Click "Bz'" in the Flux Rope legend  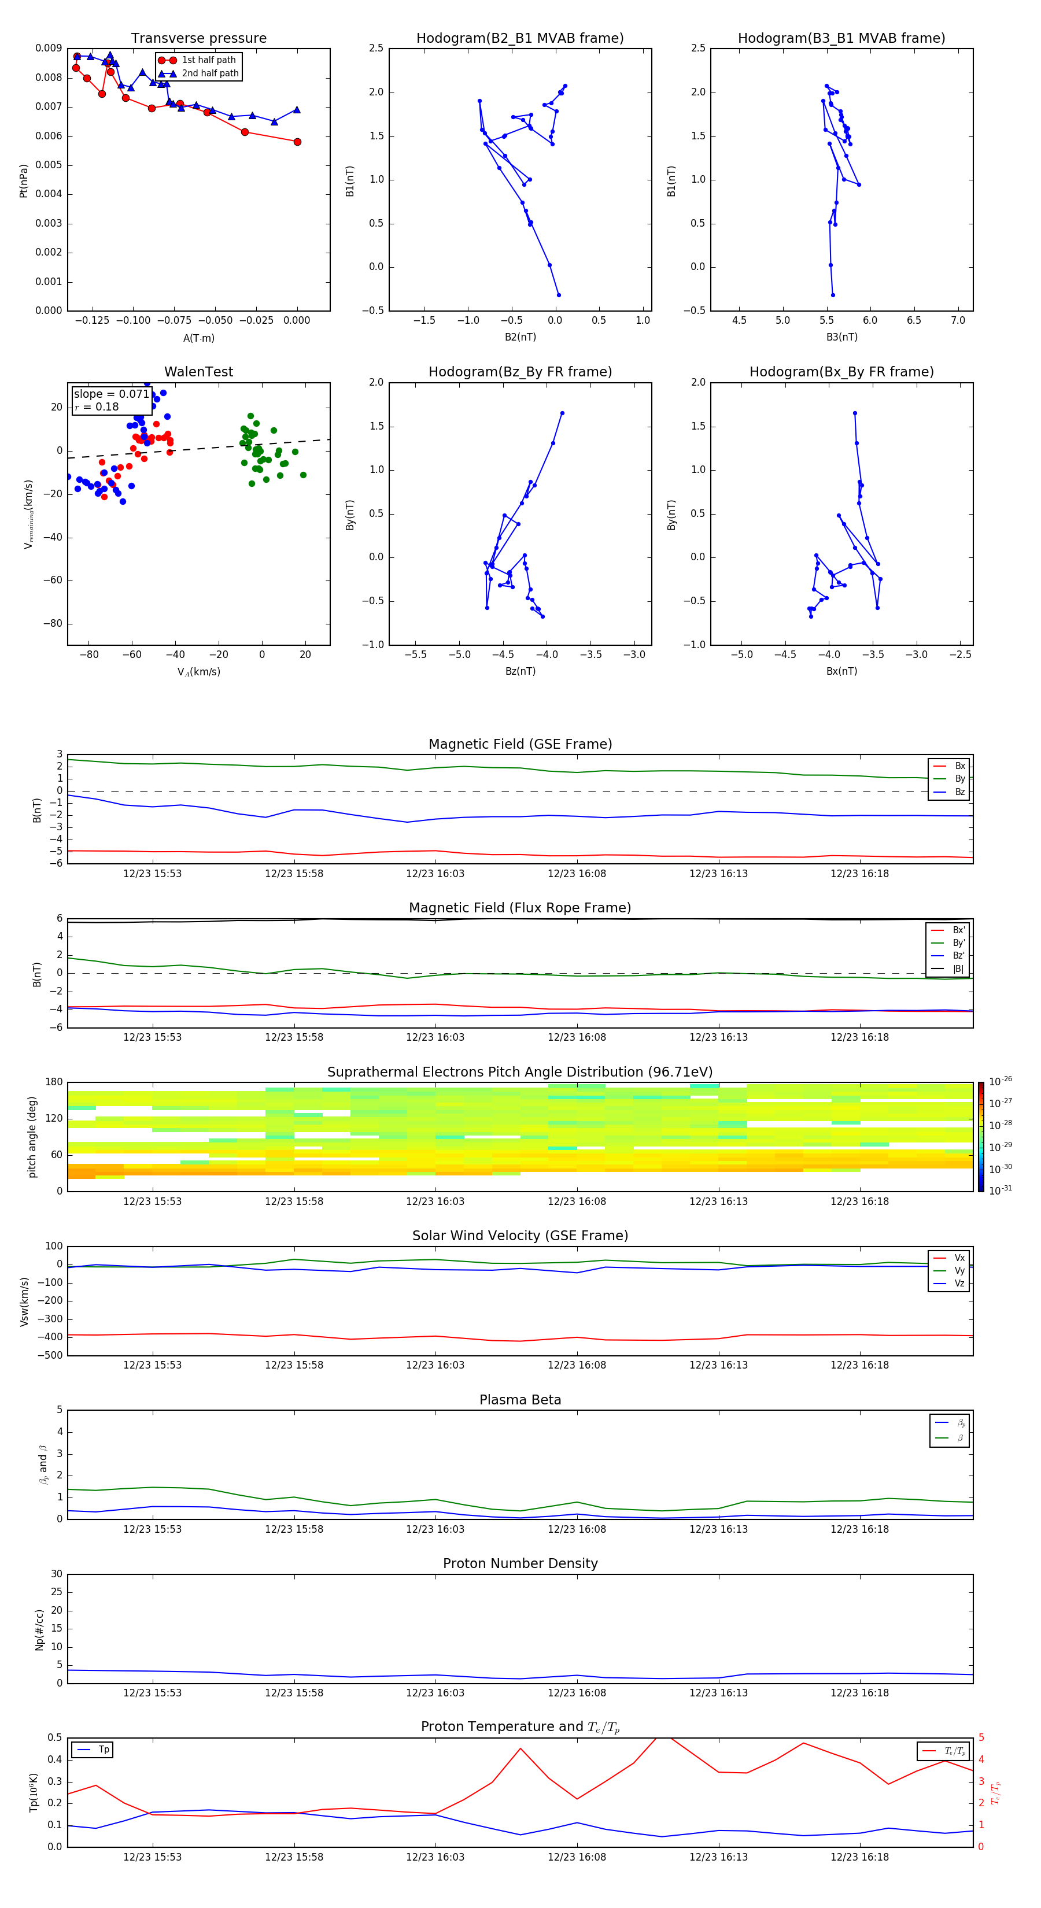pyautogui.click(x=959, y=956)
